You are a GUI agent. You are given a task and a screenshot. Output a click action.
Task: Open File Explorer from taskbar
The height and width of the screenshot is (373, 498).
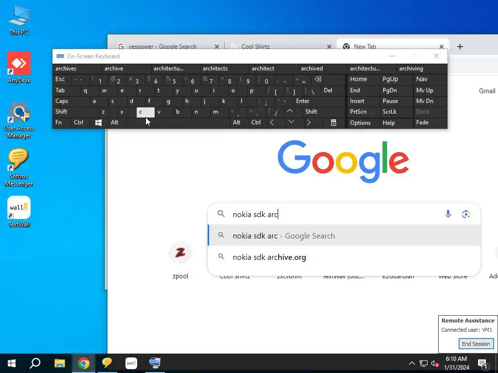point(59,363)
